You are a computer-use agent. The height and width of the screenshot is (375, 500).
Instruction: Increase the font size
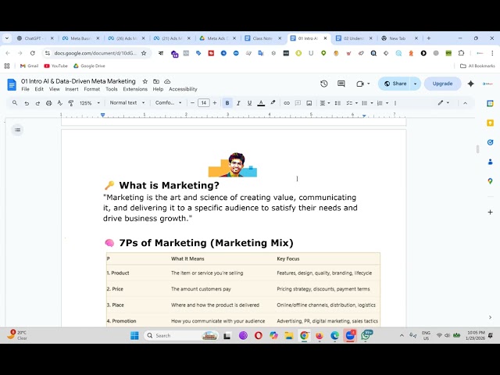(x=215, y=102)
